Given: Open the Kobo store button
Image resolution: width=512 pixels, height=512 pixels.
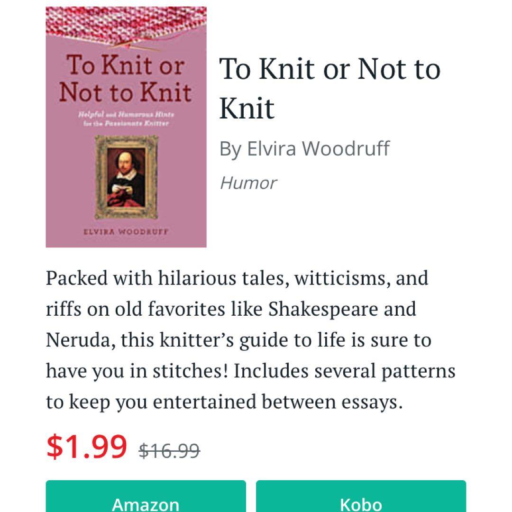Looking at the screenshot, I should (361, 498).
